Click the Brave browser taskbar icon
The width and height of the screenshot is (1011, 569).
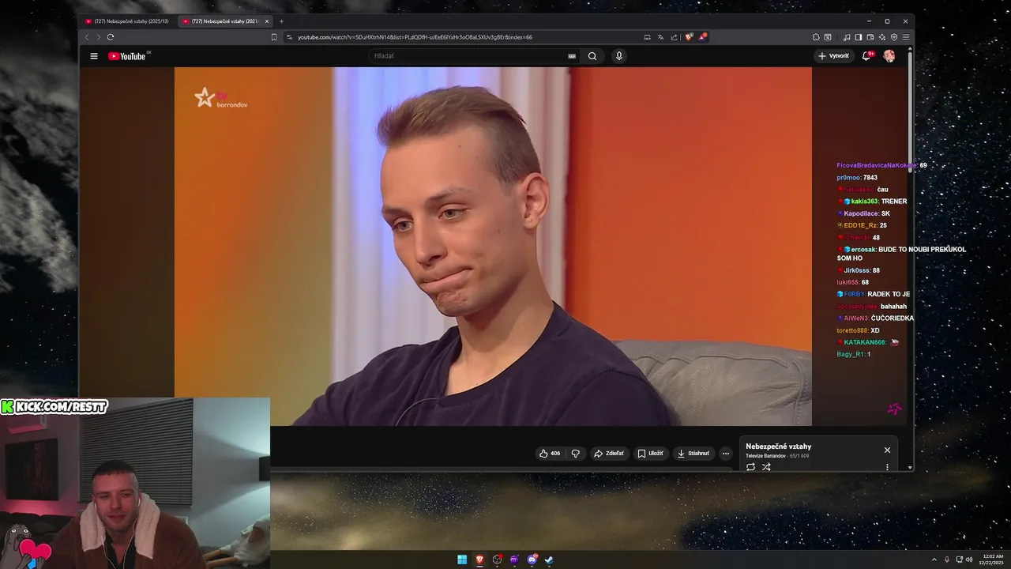pyautogui.click(x=479, y=560)
